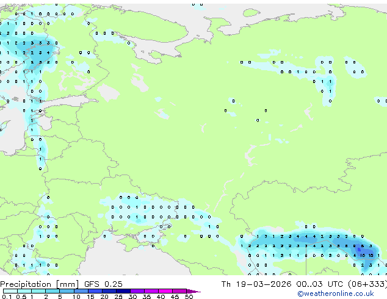The height and width of the screenshot is (299, 387).
Task: Click the legend scale label '20'
Action: click(104, 297)
